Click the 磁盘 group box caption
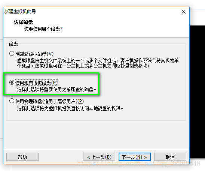This screenshot has width=205, height=171. click(x=13, y=44)
